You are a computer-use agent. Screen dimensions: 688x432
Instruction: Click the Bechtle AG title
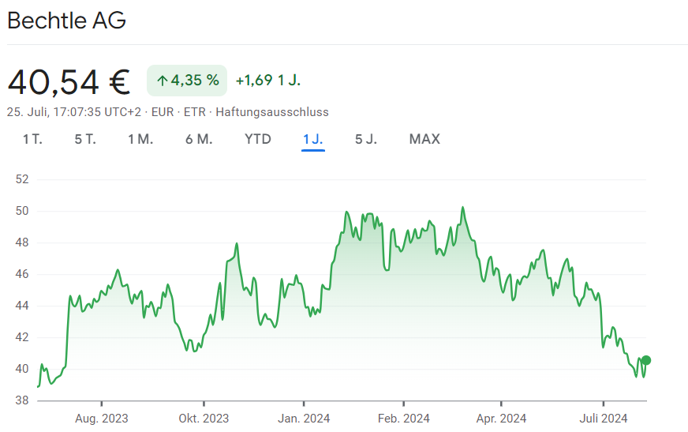[67, 21]
